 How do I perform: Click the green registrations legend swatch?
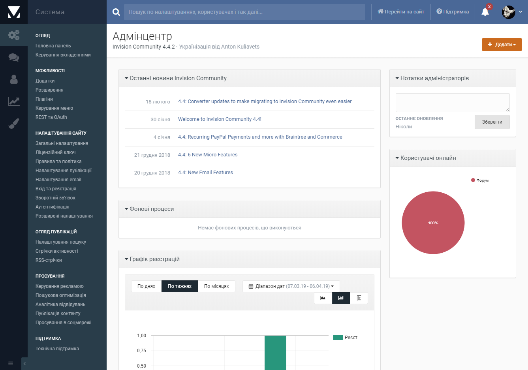338,338
